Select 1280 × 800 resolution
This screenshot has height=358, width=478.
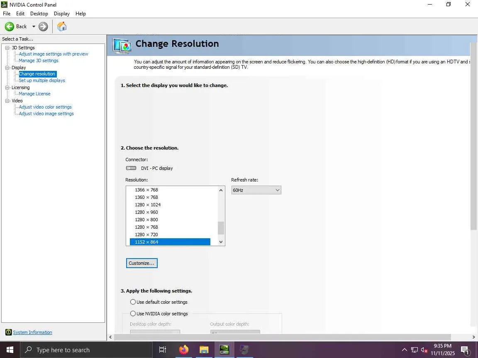(146, 220)
